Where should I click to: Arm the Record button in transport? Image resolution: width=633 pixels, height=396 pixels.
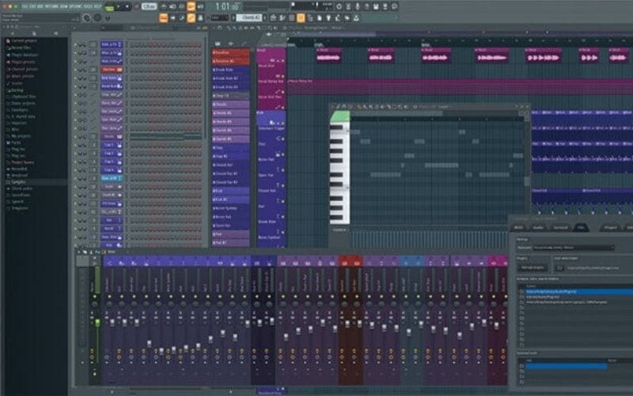click(x=136, y=6)
